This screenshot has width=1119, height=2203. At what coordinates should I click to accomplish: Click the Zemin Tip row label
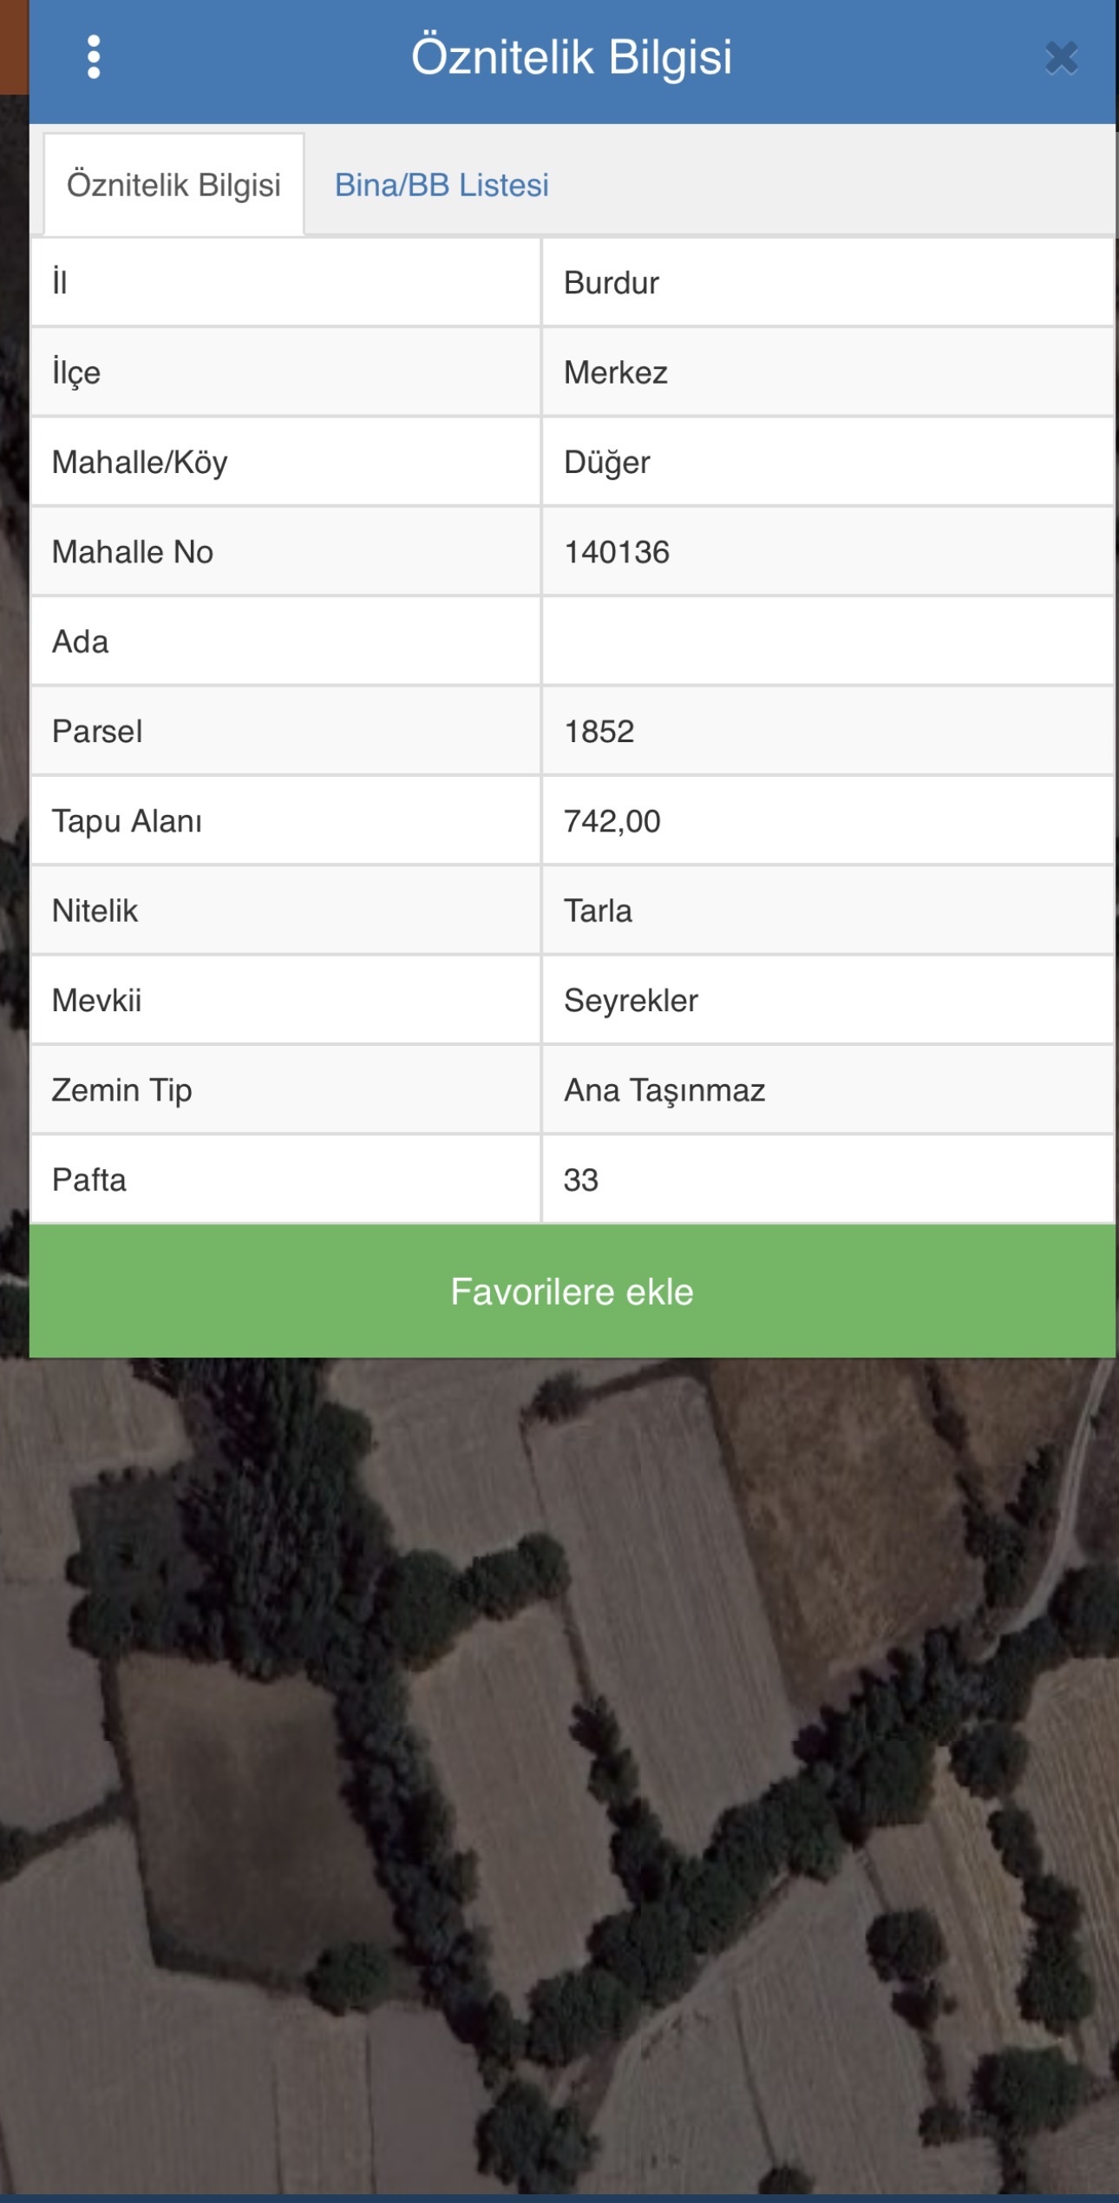click(x=121, y=1090)
